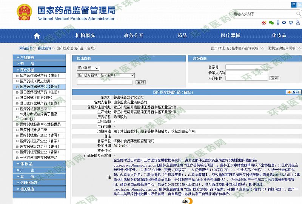The image size is (302, 204).
Task: Open the 医疗器械 category dropdown
Action: point(88,68)
